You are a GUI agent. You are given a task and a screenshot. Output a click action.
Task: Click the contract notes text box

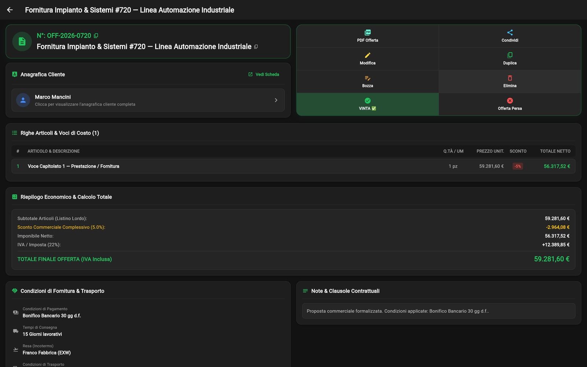pyautogui.click(x=439, y=311)
